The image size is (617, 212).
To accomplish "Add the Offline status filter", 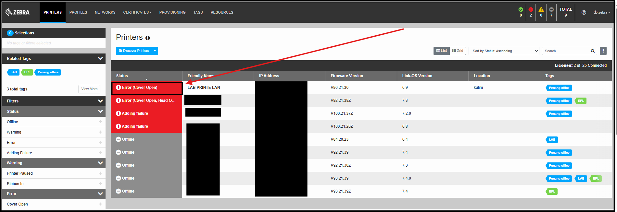I will 100,122.
